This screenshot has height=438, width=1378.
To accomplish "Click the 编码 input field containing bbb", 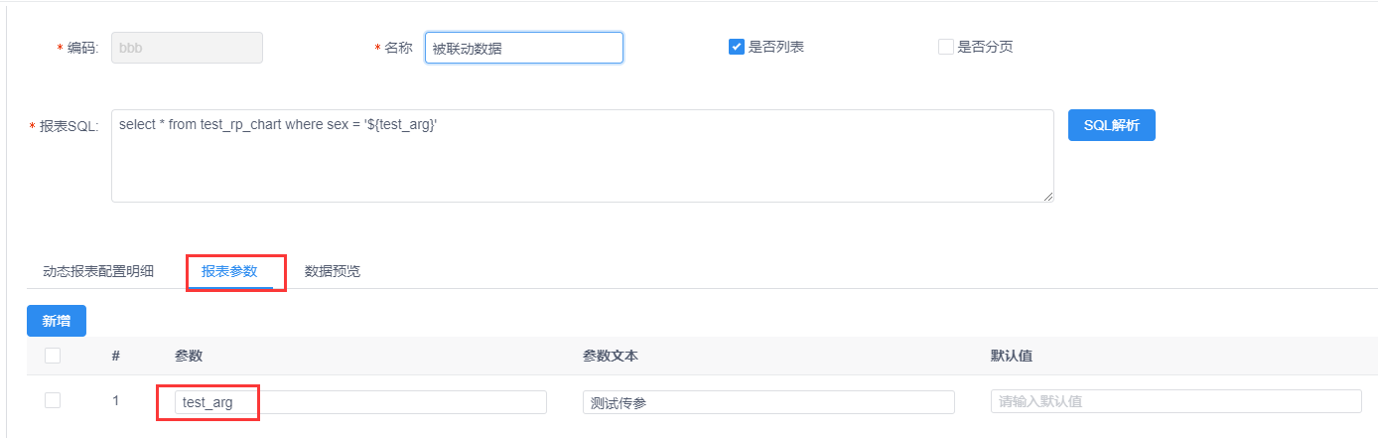I will tap(187, 48).
